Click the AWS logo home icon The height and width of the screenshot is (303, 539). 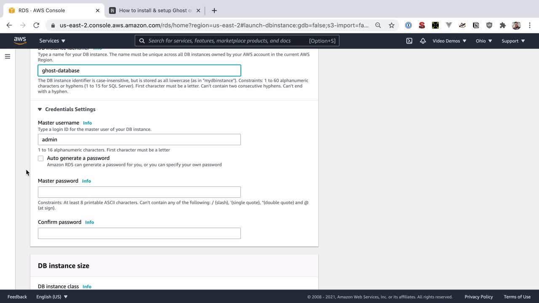(20, 40)
